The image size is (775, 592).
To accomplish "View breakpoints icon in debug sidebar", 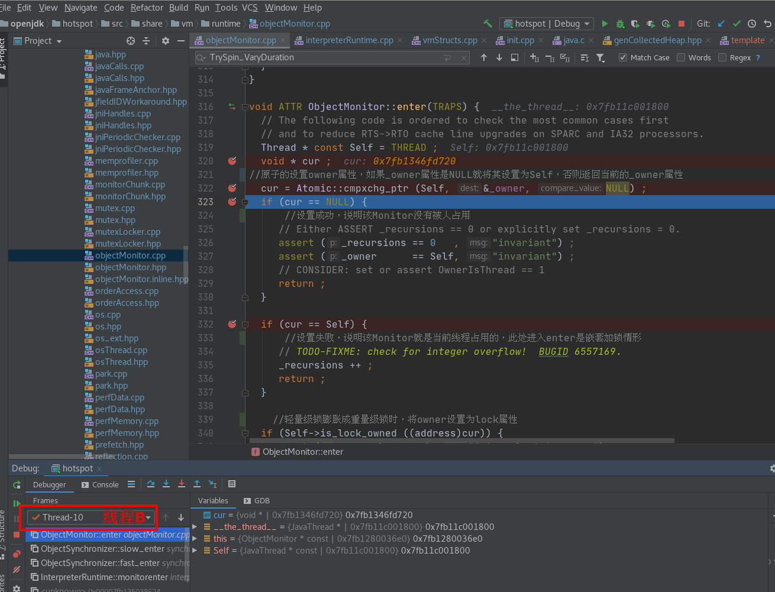I will (17, 554).
